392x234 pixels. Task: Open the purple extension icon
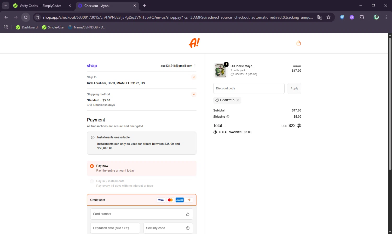352,17
